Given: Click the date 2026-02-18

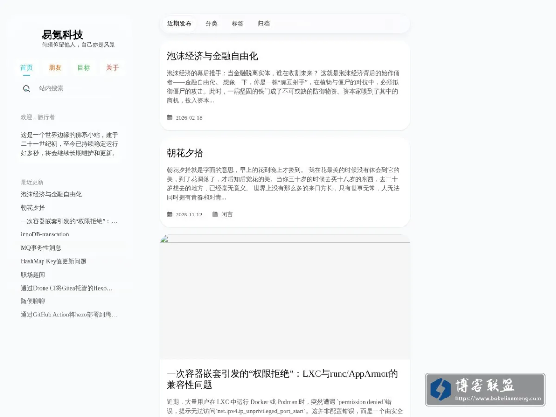Looking at the screenshot, I should 189,118.
